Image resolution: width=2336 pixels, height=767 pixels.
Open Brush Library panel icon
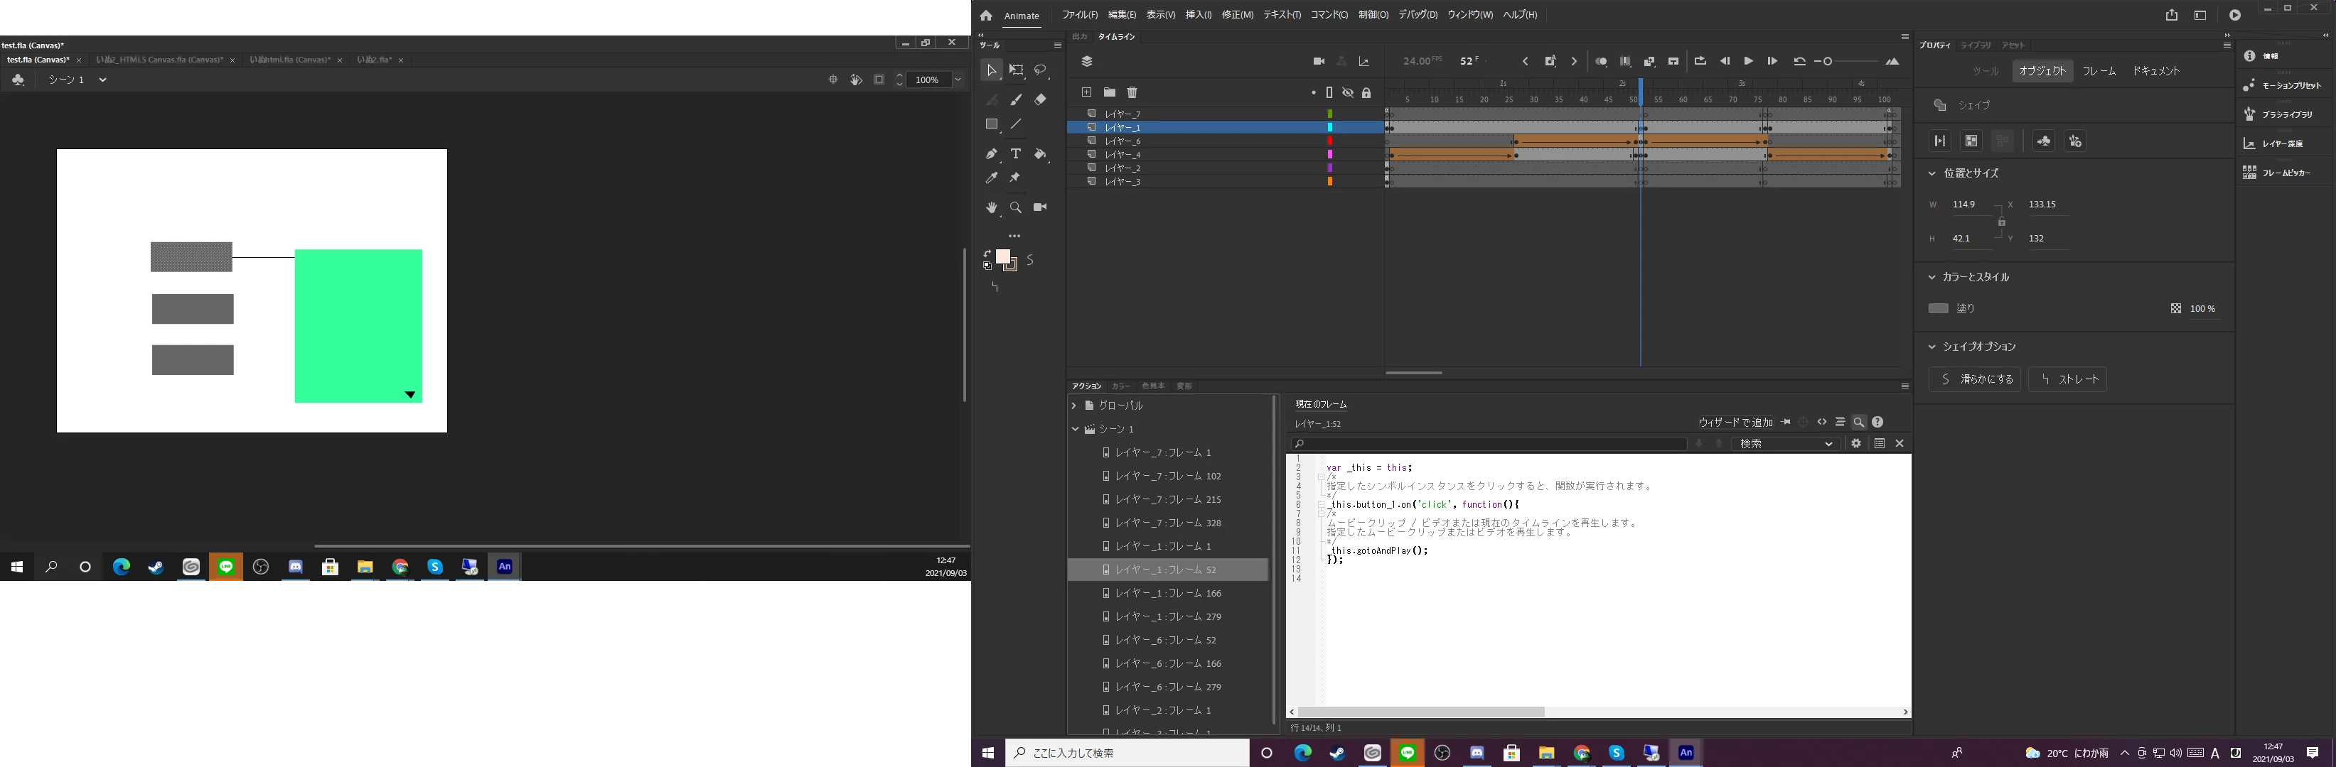2249,114
